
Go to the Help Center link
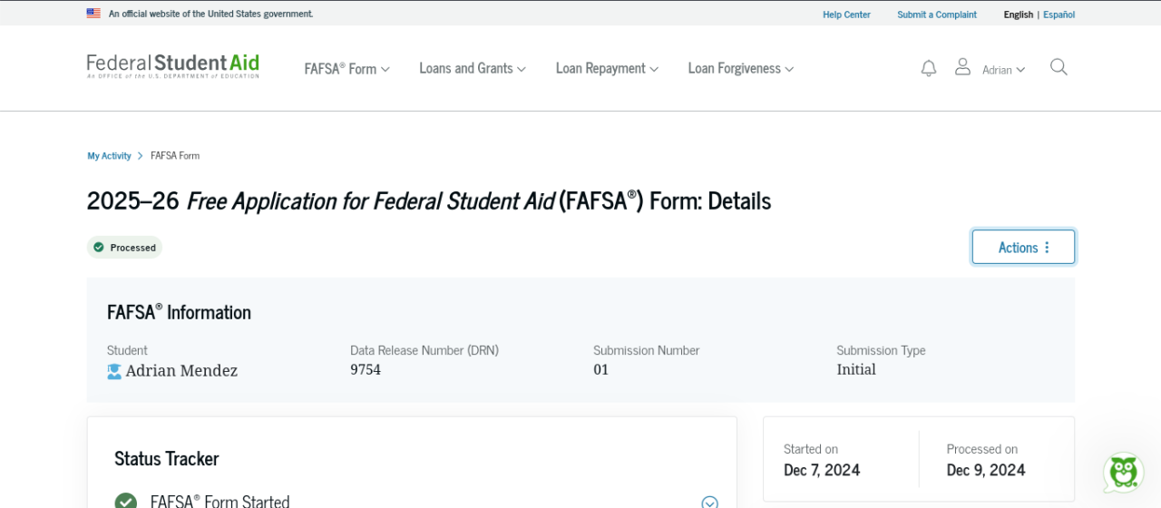[846, 15]
